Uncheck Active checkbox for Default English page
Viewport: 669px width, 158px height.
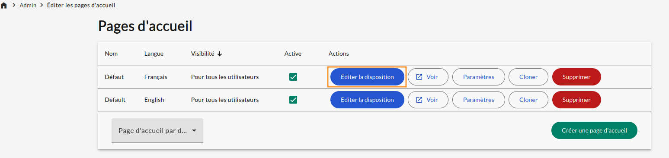[x=293, y=100]
